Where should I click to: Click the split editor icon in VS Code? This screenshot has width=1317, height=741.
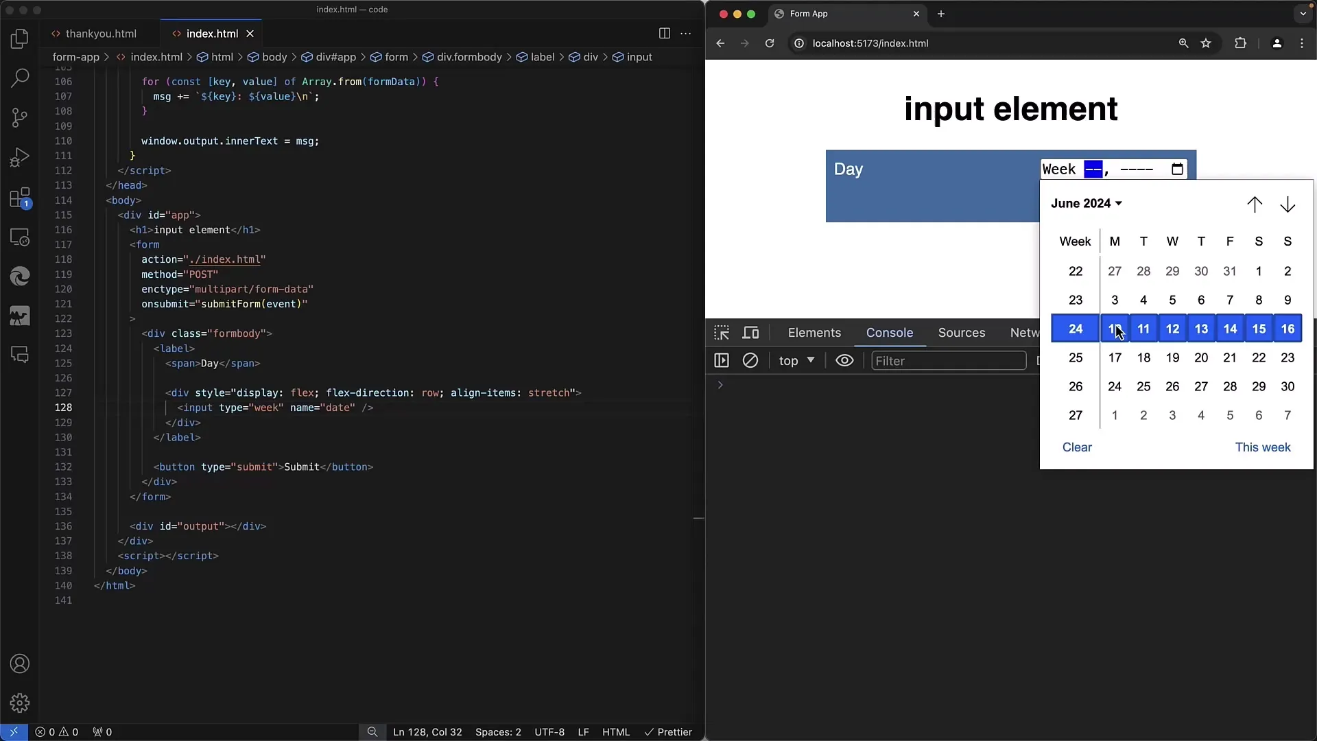click(664, 34)
